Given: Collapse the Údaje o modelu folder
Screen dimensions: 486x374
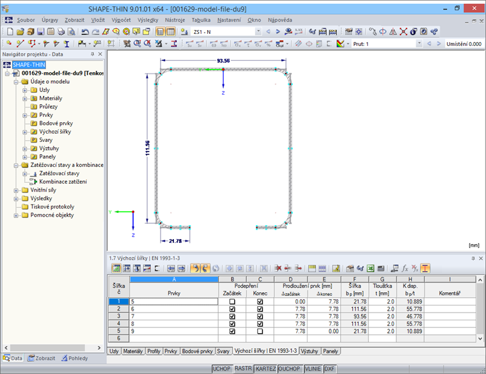Looking at the screenshot, I should click(x=16, y=82).
